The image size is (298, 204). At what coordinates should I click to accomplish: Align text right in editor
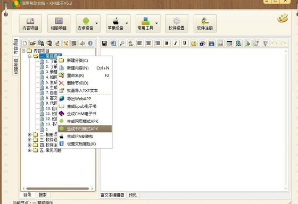pos(158,43)
